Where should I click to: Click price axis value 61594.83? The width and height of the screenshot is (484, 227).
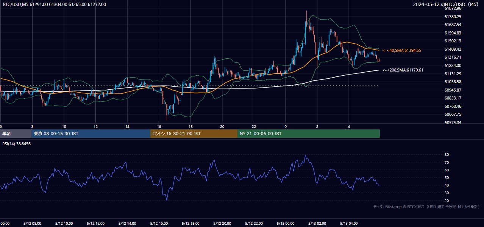pyautogui.click(x=453, y=33)
